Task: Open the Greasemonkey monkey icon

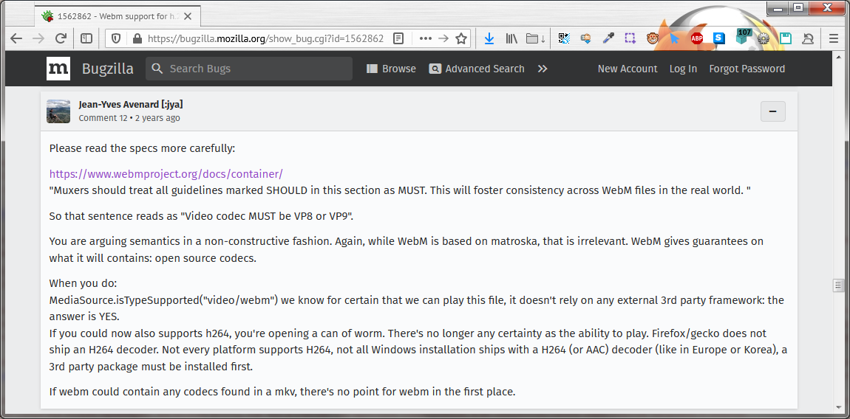Action: tap(652, 38)
